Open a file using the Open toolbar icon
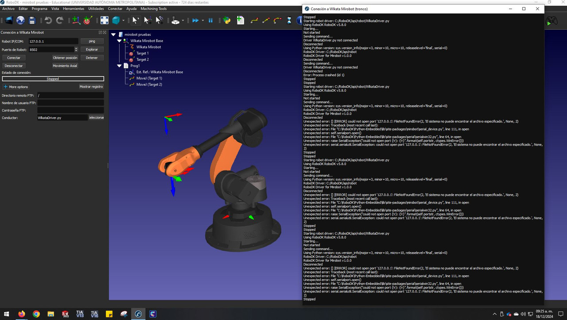The image size is (567, 320). pos(9,20)
